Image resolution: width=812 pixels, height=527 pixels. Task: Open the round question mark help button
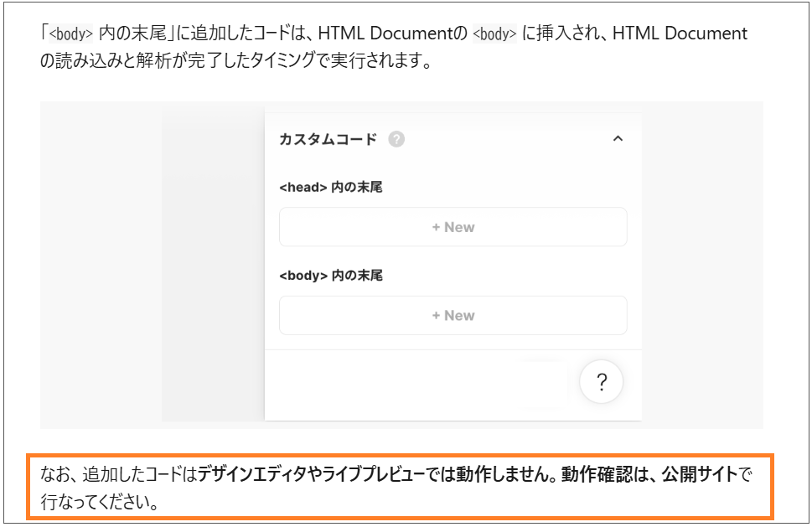(601, 382)
